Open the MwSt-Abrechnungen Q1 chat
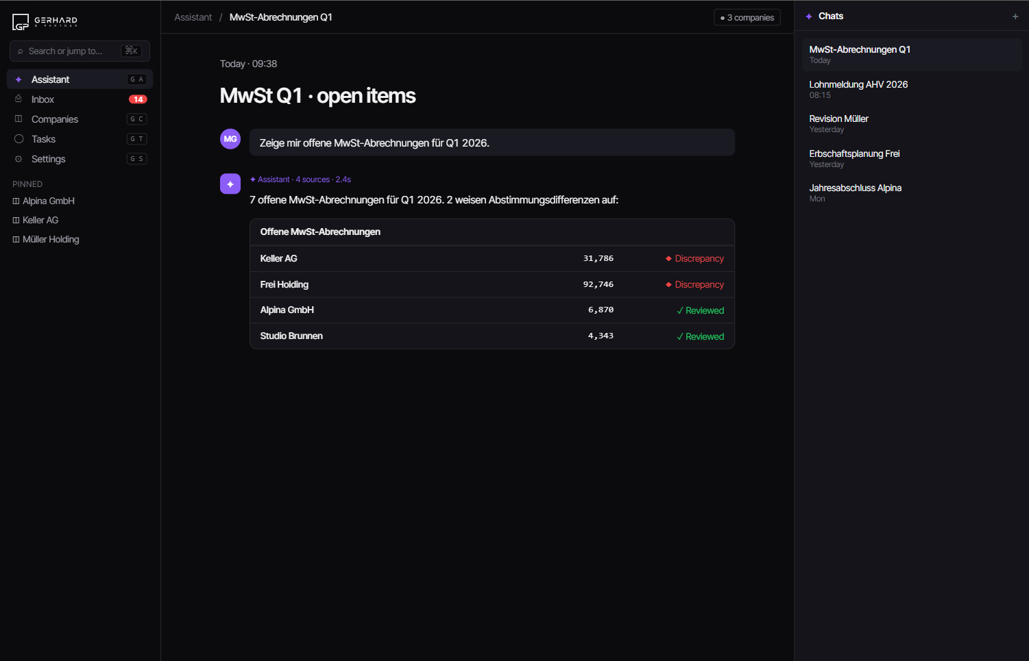 point(912,55)
